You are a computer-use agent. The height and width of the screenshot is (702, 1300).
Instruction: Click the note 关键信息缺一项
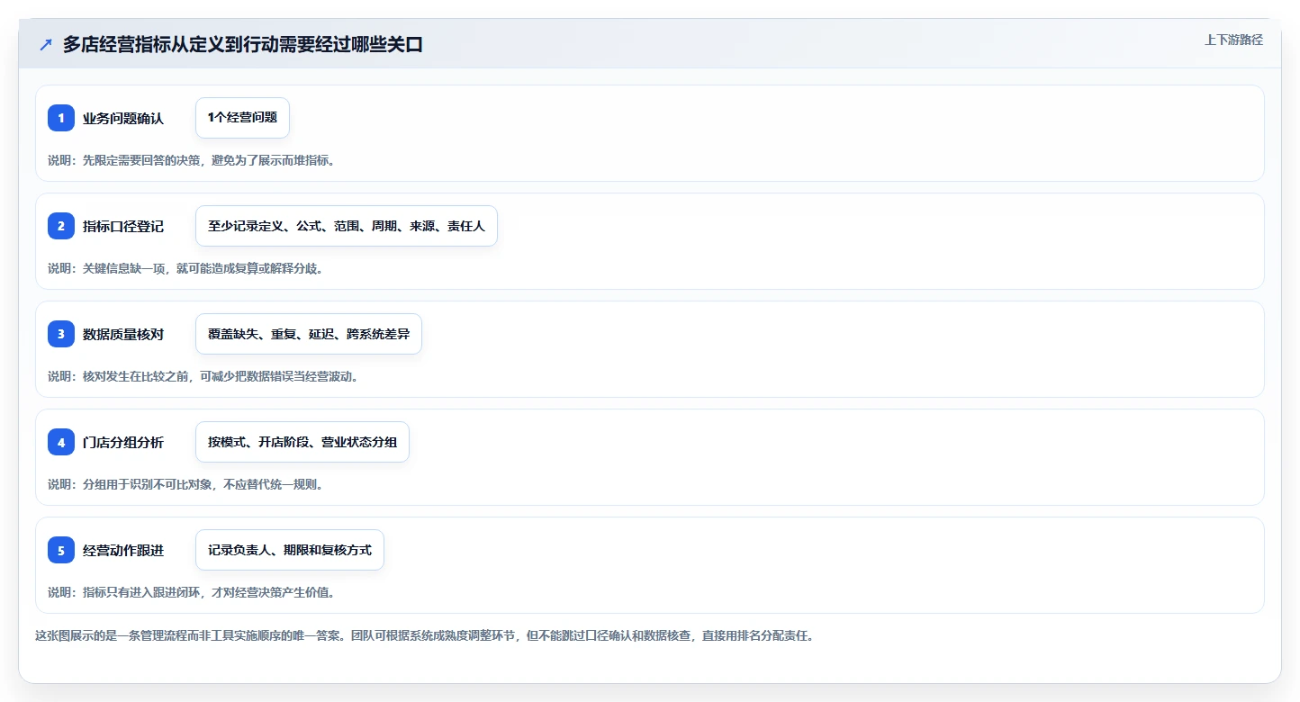[x=185, y=268]
